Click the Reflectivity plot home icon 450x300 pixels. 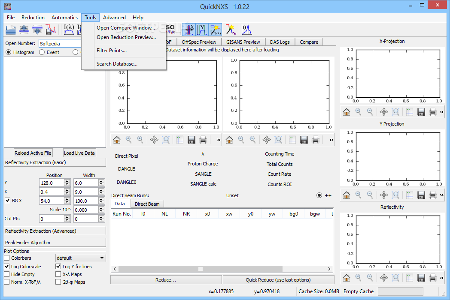[347, 278]
